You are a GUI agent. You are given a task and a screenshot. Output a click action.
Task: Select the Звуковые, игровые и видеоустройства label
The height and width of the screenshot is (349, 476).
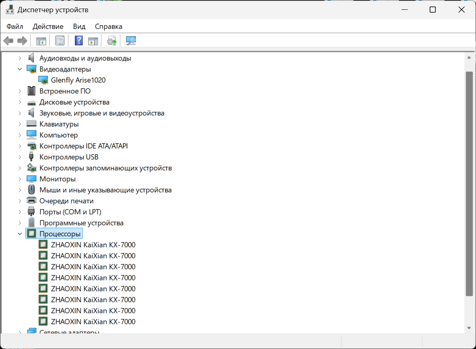102,113
